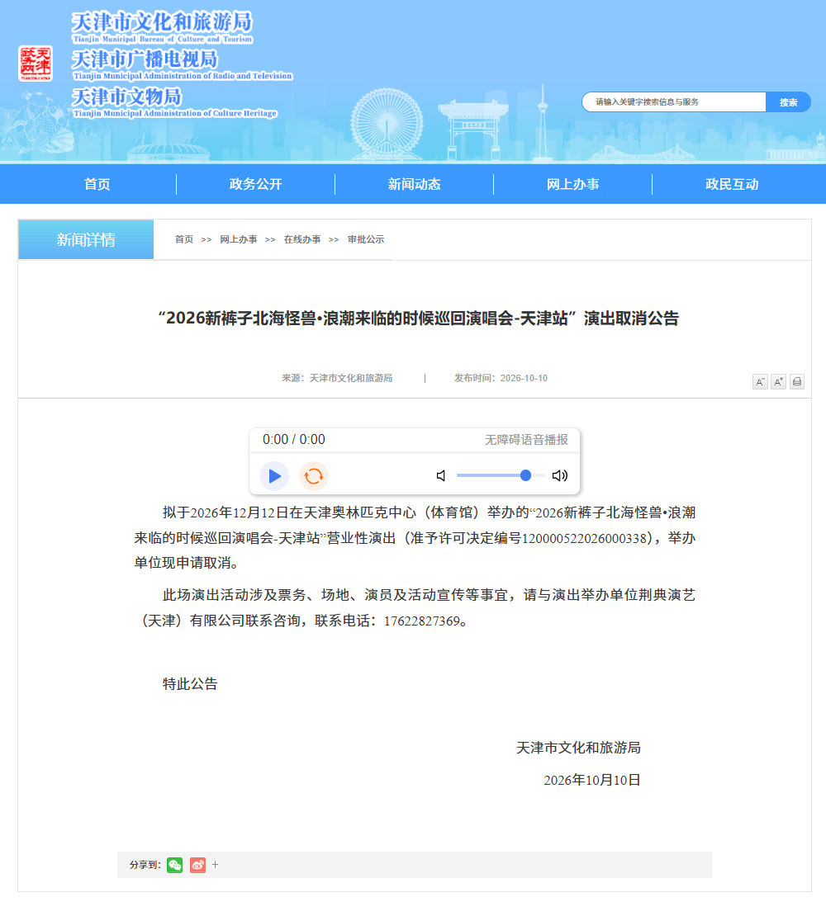The image size is (826, 916).
Task: Click the signature 天津市文化和旅游局 below the notice
Action: click(x=578, y=748)
